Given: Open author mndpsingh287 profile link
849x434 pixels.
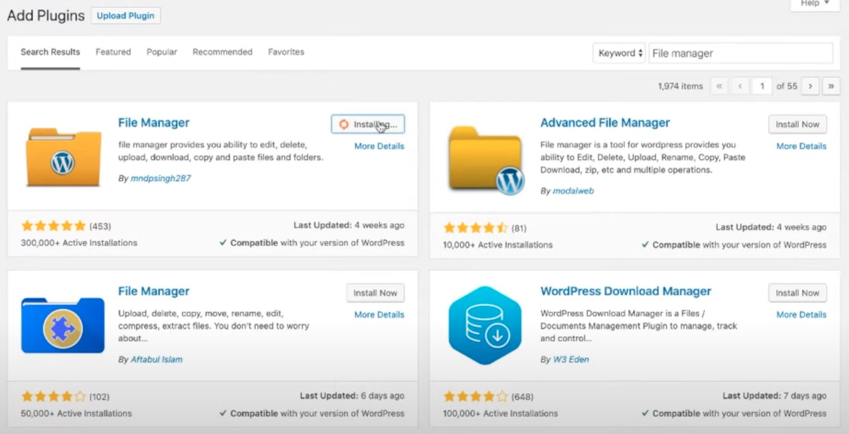Looking at the screenshot, I should [161, 179].
